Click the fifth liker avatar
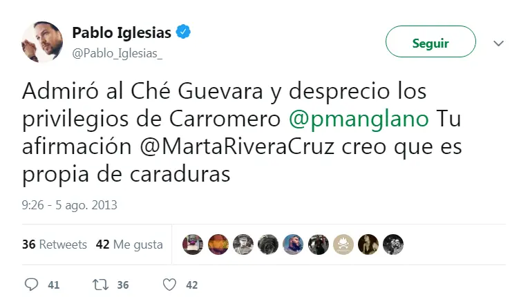 (x=293, y=245)
